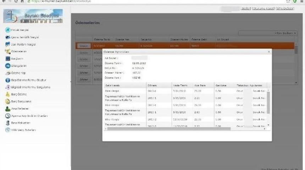Click the Çevre Temizlik Vergisi icon

7,37
